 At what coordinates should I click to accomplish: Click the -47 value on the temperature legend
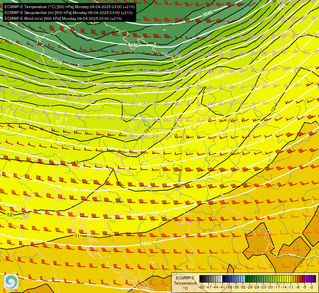click(209, 287)
